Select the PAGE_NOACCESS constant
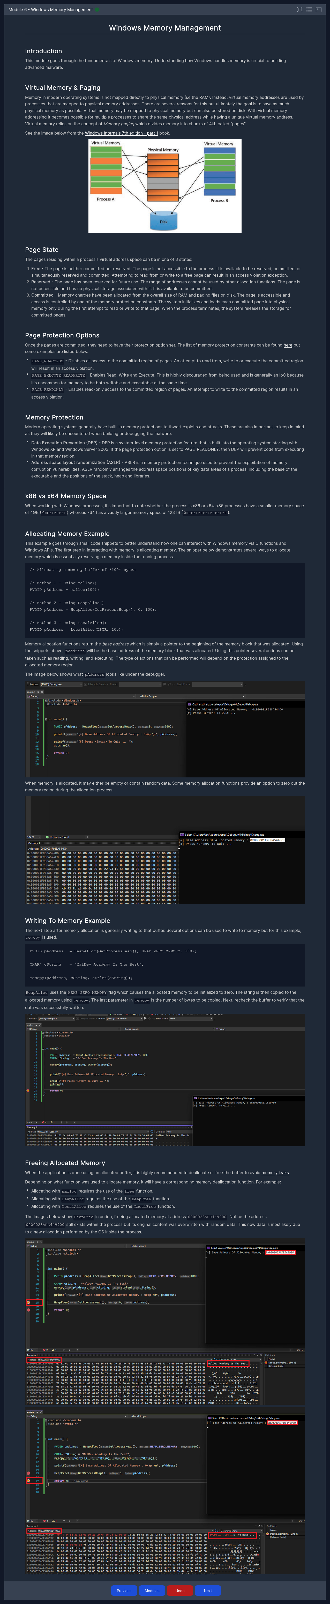The width and height of the screenshot is (330, 1604). point(48,361)
